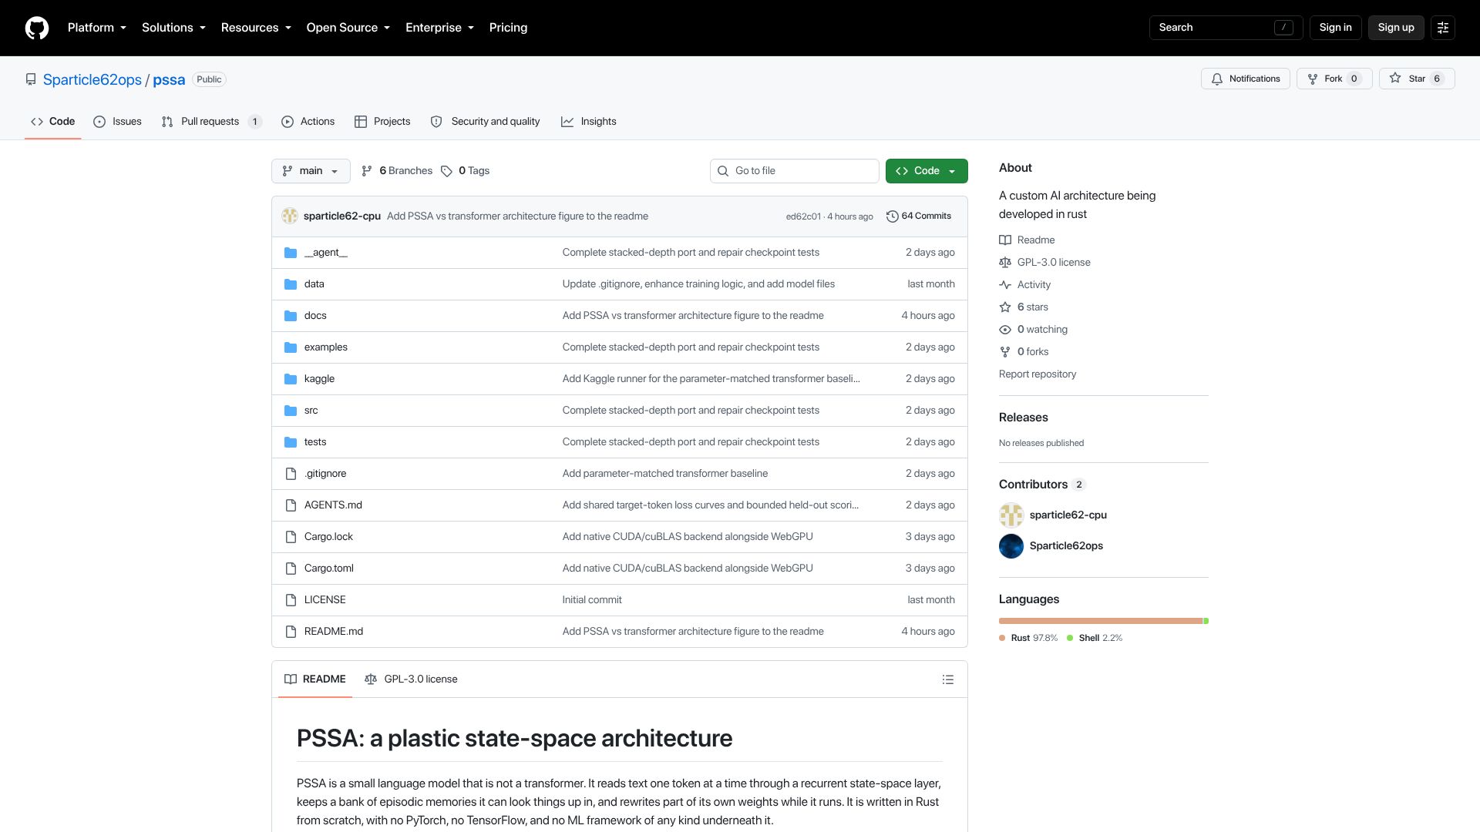Expand the Open Source menu

point(348,28)
